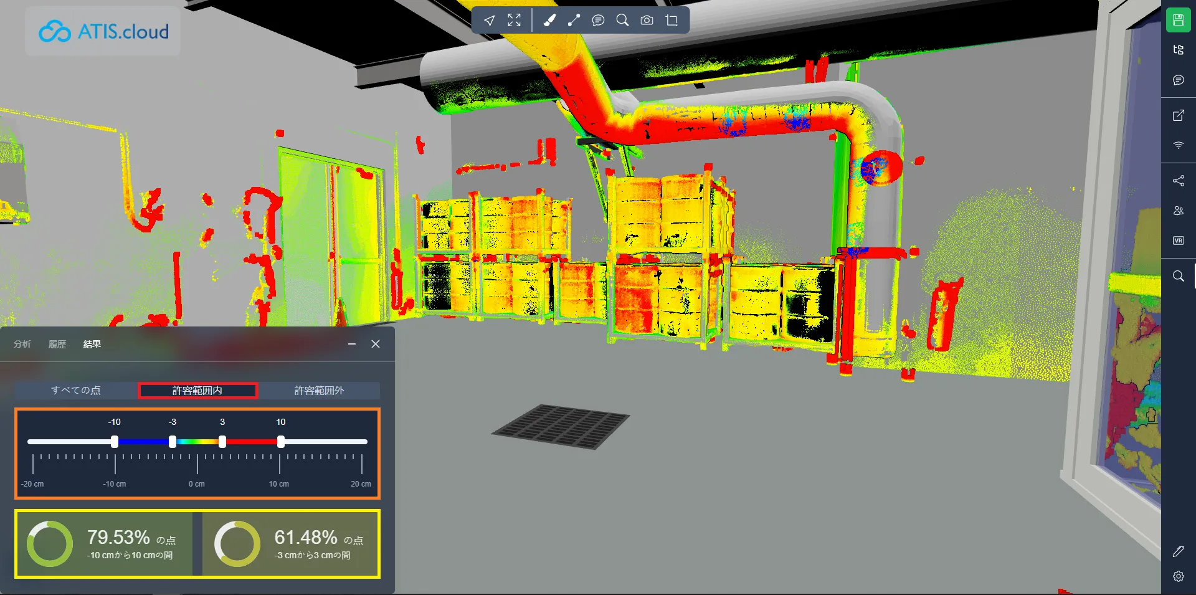
Task: Select the すべての点 filter option
Action: pyautogui.click(x=76, y=391)
